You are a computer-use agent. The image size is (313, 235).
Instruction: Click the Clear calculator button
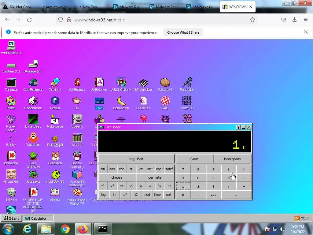coord(194,159)
